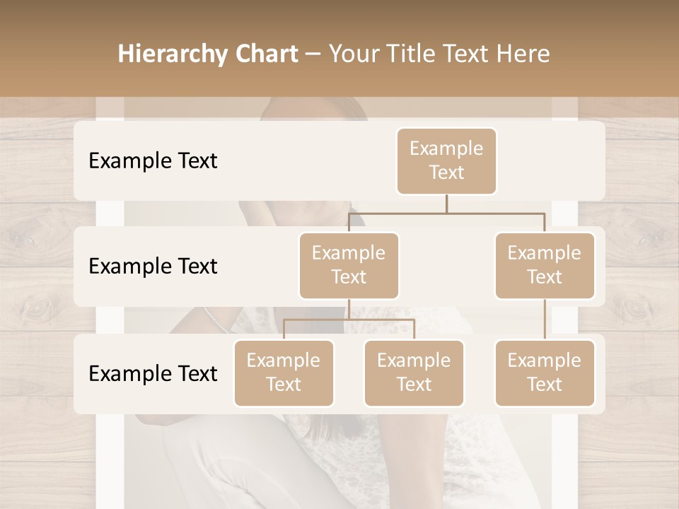Select the right box in the second level

tap(544, 265)
